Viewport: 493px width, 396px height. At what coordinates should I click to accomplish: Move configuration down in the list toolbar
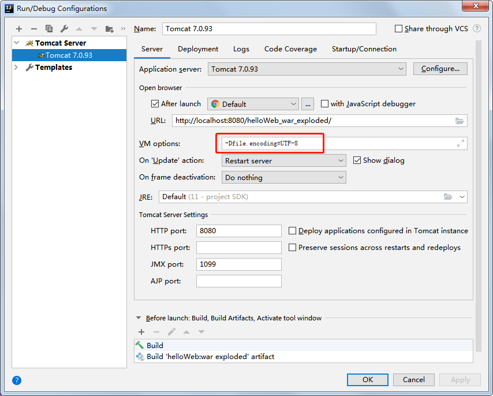(x=94, y=29)
